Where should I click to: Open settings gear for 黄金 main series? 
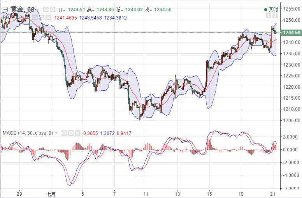[x=53, y=9]
